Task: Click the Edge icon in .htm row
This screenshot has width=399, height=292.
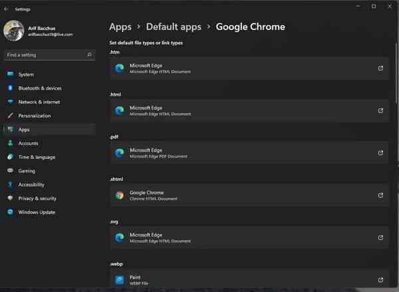Action: point(119,69)
